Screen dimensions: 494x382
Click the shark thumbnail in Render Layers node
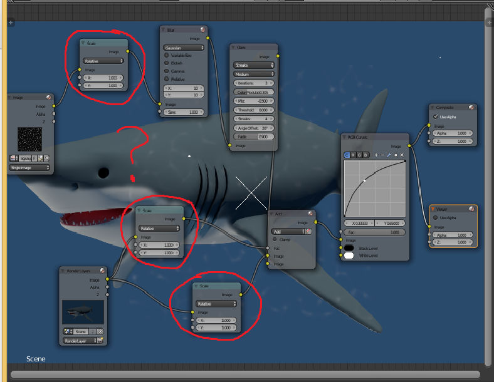pyautogui.click(x=83, y=312)
